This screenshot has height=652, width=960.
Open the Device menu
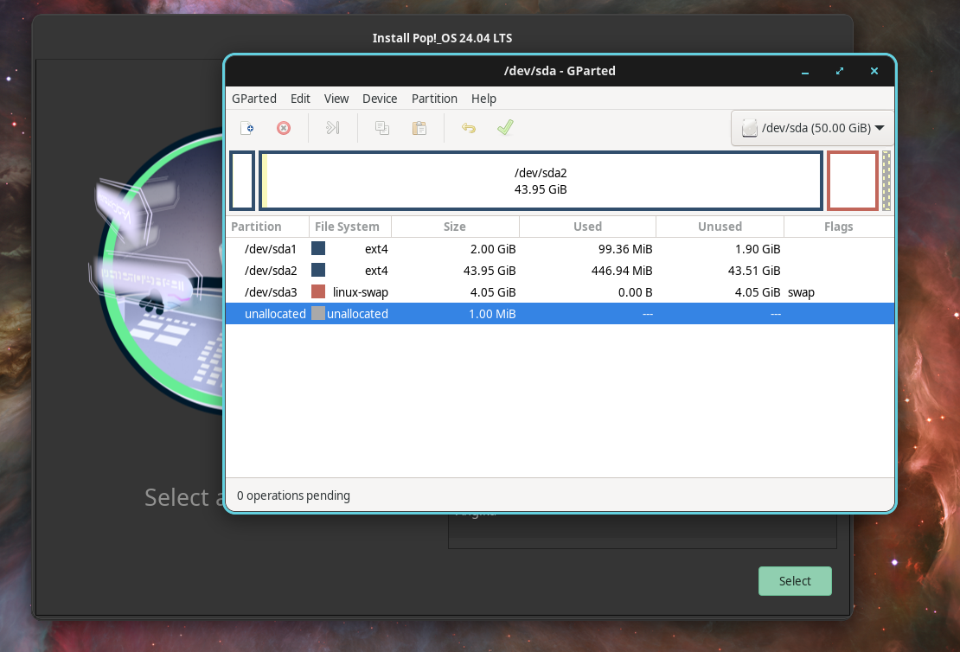[x=380, y=99]
